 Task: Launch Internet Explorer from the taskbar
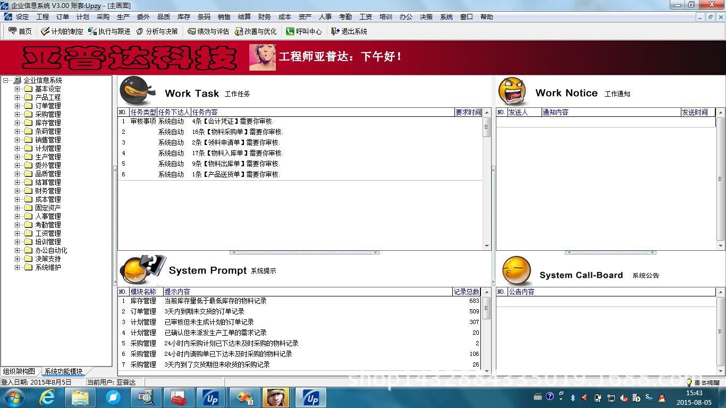tap(47, 397)
